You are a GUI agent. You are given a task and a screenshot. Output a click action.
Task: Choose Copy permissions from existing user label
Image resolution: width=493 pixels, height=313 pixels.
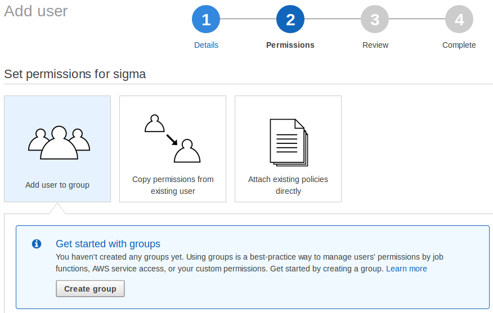pyautogui.click(x=173, y=185)
